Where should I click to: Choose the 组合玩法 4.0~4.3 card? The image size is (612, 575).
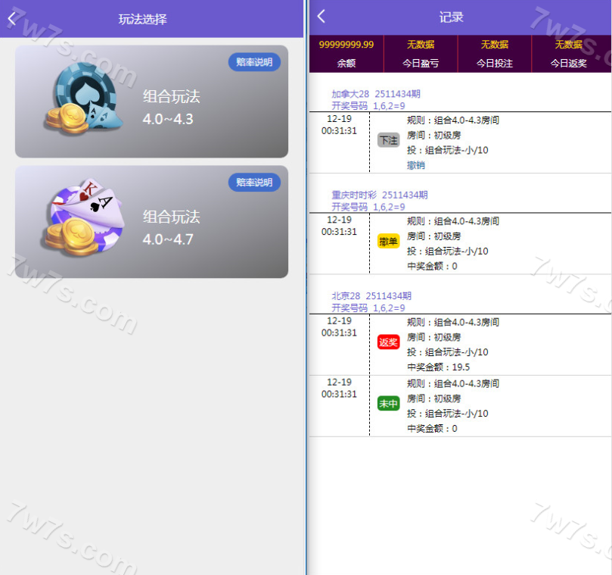[x=171, y=107]
